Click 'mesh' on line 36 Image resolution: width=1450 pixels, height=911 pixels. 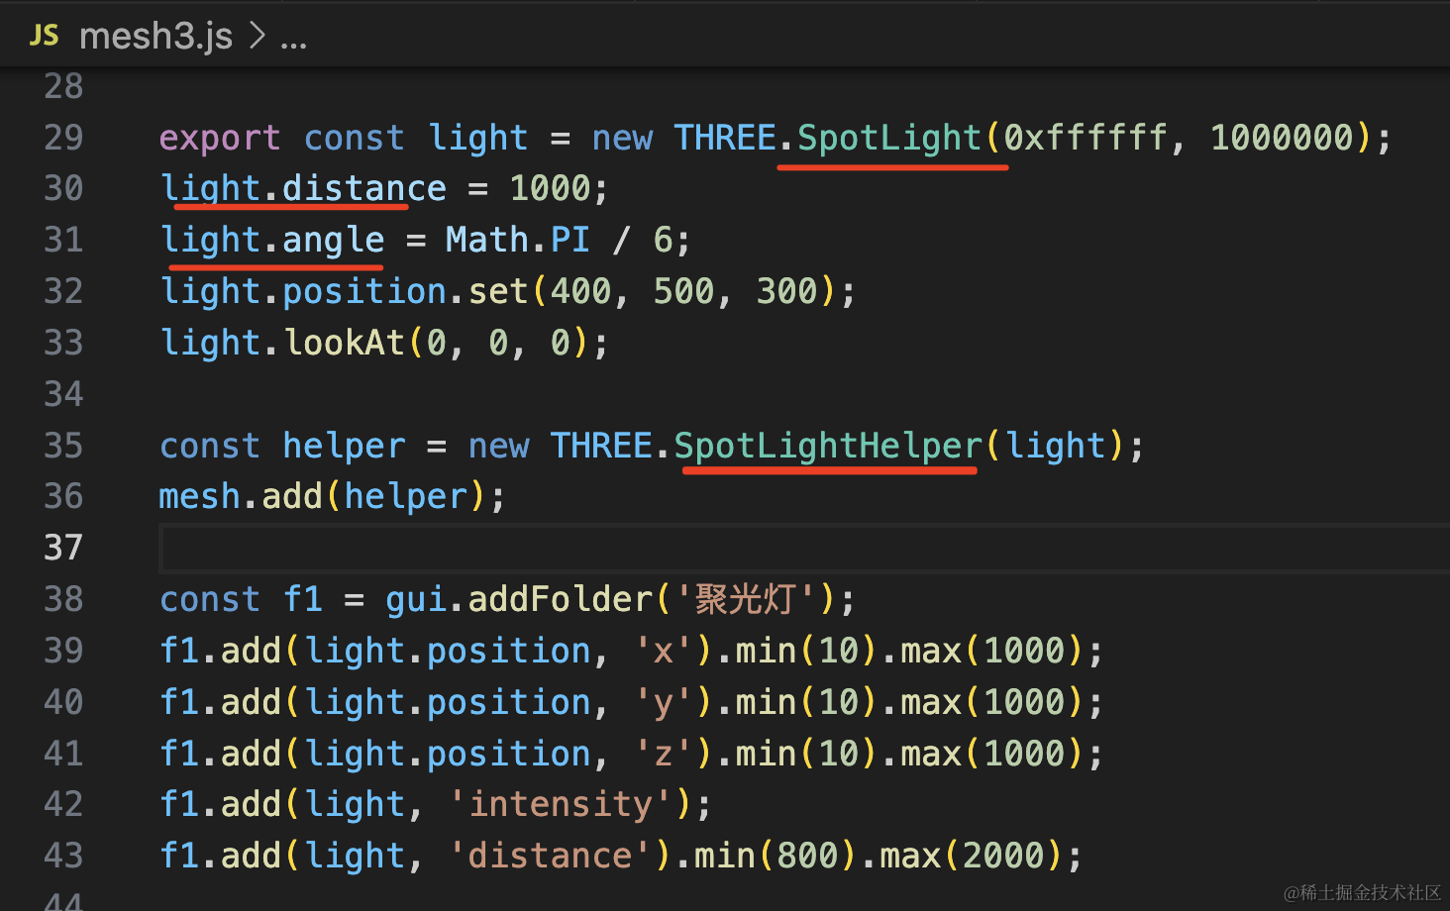[199, 496]
